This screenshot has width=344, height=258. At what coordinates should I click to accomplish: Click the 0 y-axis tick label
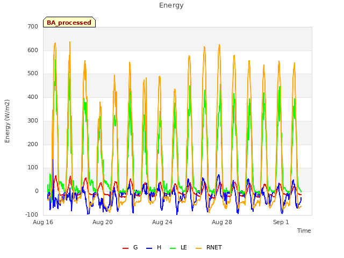point(37,191)
